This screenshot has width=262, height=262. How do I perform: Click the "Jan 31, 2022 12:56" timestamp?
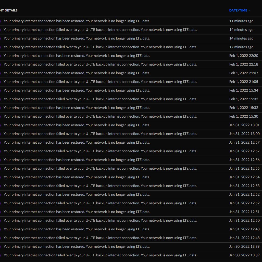[244, 160]
